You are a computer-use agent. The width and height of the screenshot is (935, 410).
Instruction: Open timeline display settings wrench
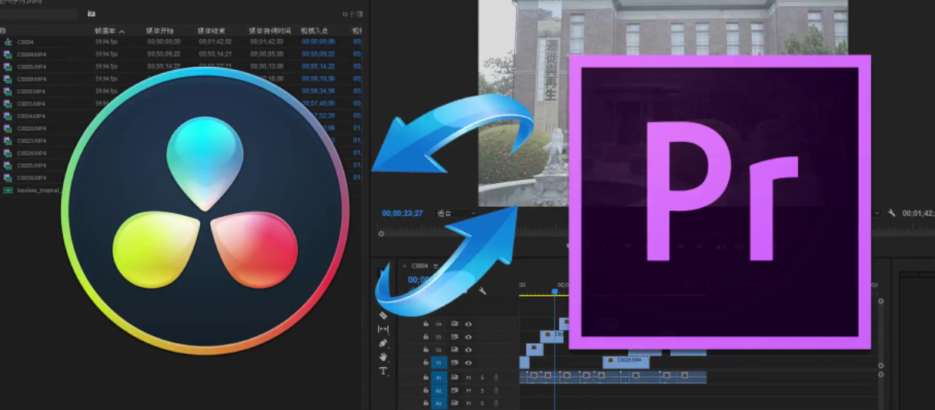483,292
